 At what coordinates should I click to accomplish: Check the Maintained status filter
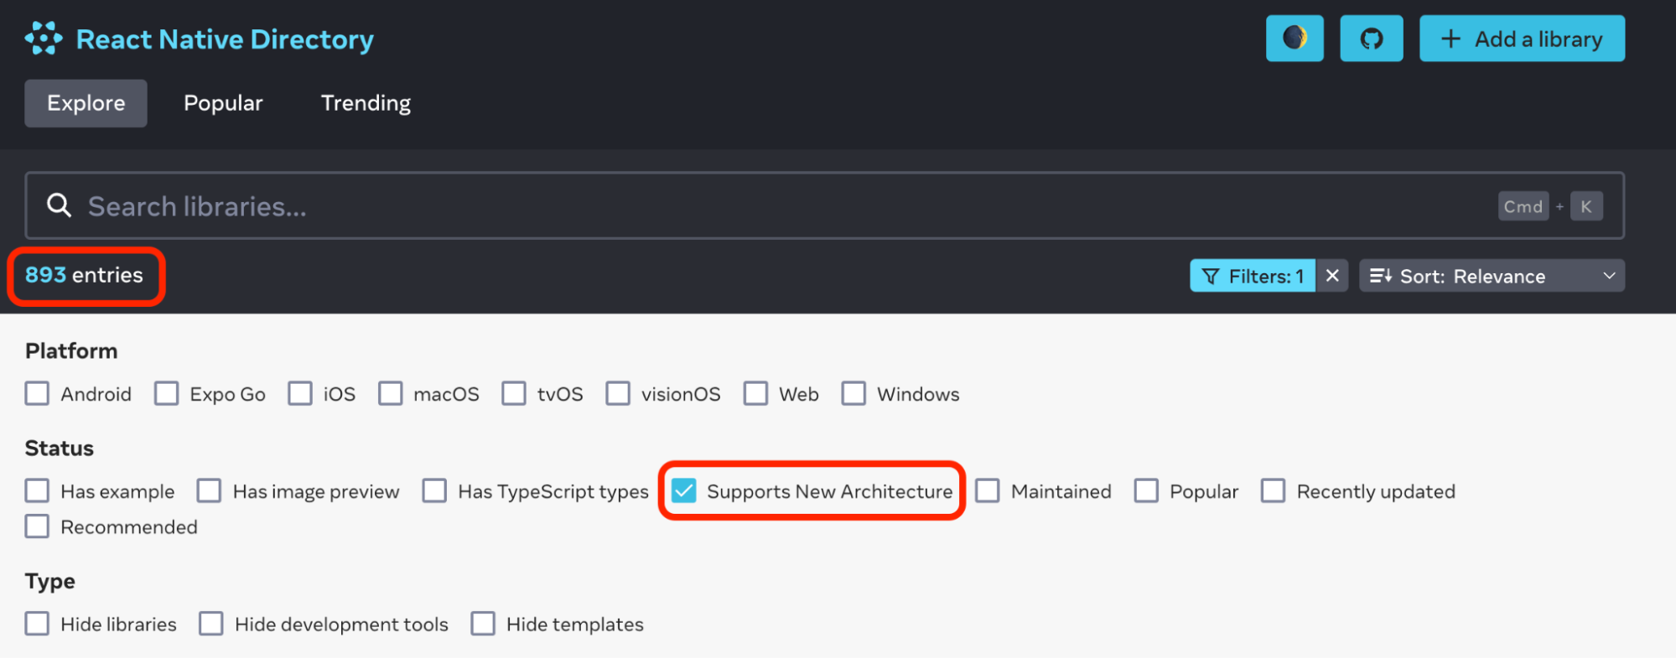click(x=988, y=490)
